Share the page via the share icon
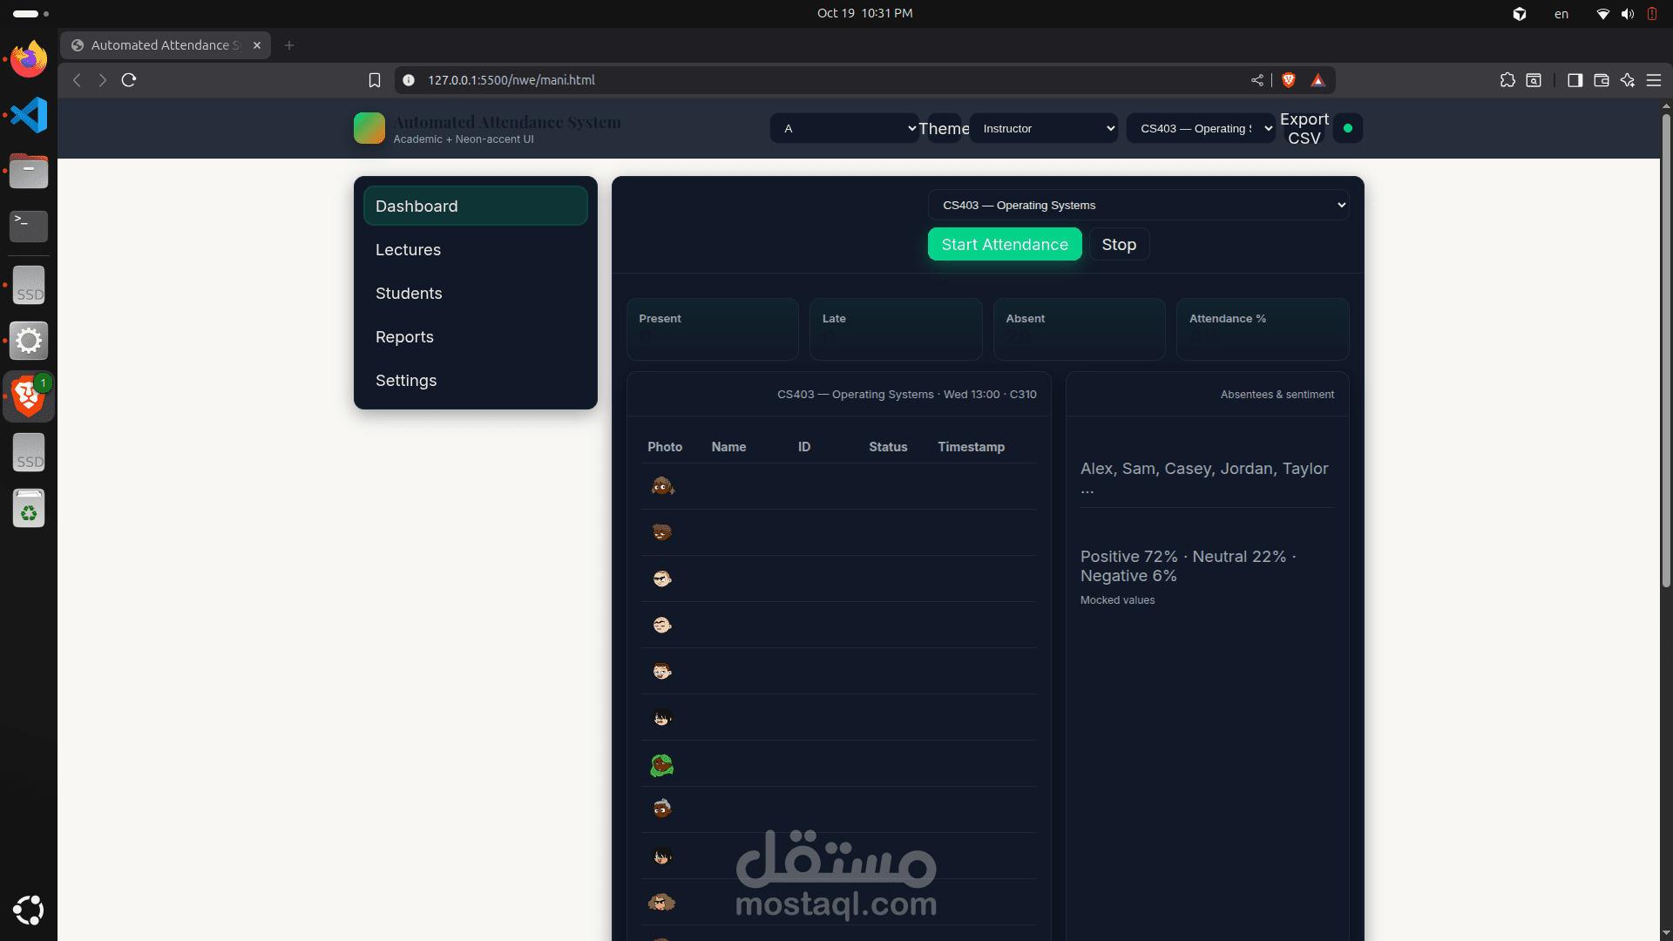1673x941 pixels. [x=1256, y=80]
